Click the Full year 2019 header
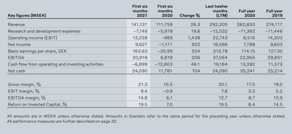This screenshot has height=134, width=292. [x=274, y=13]
